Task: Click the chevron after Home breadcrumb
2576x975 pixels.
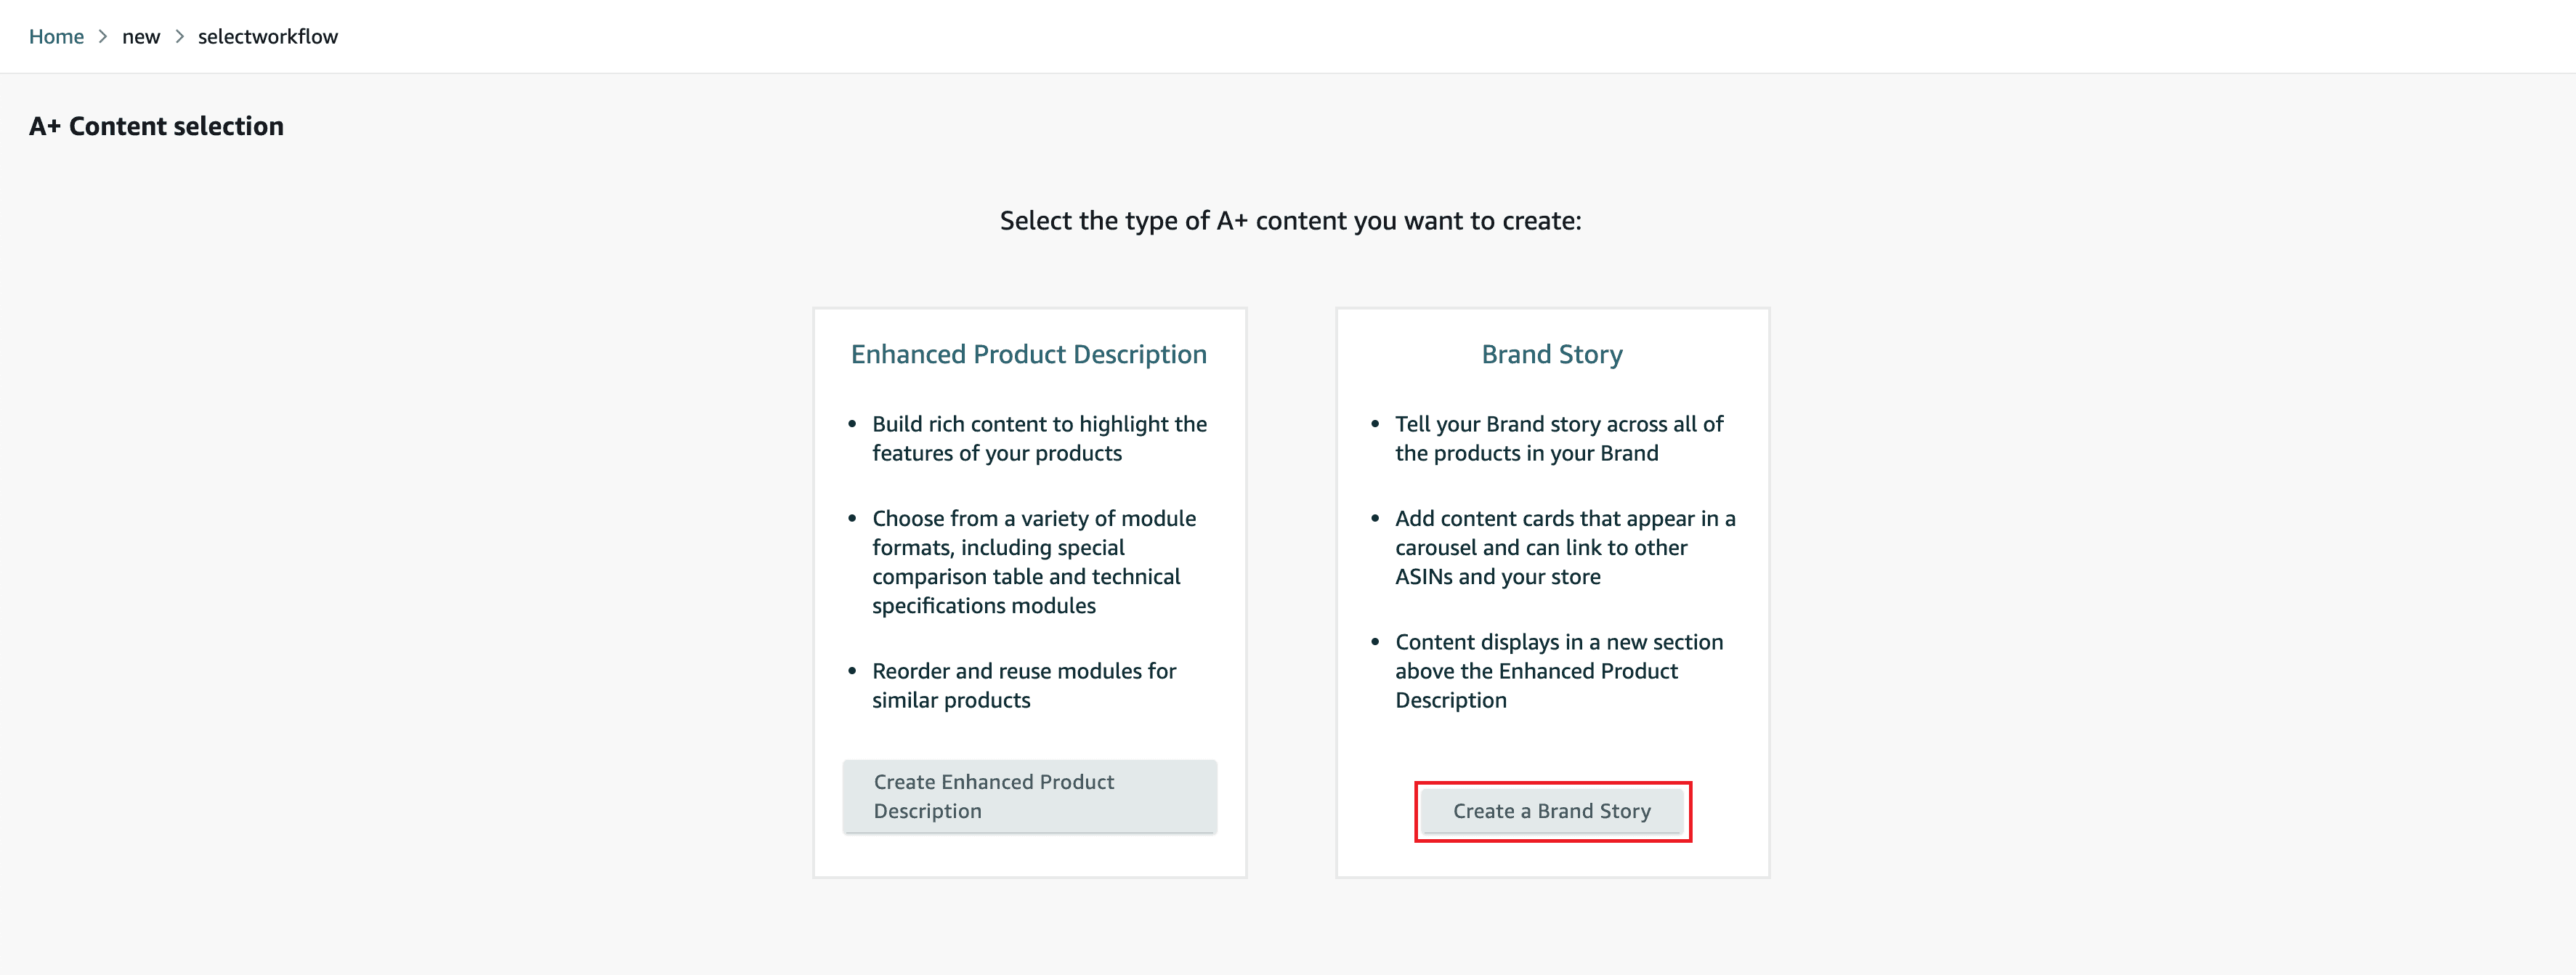Action: (103, 37)
